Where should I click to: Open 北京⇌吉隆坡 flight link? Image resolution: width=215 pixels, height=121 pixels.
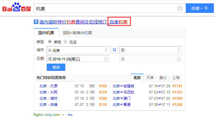point(124,86)
